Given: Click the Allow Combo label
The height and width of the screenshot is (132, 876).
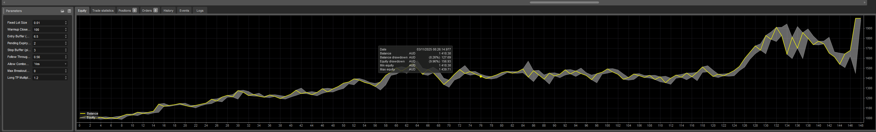Looking at the screenshot, I should (x=18, y=64).
